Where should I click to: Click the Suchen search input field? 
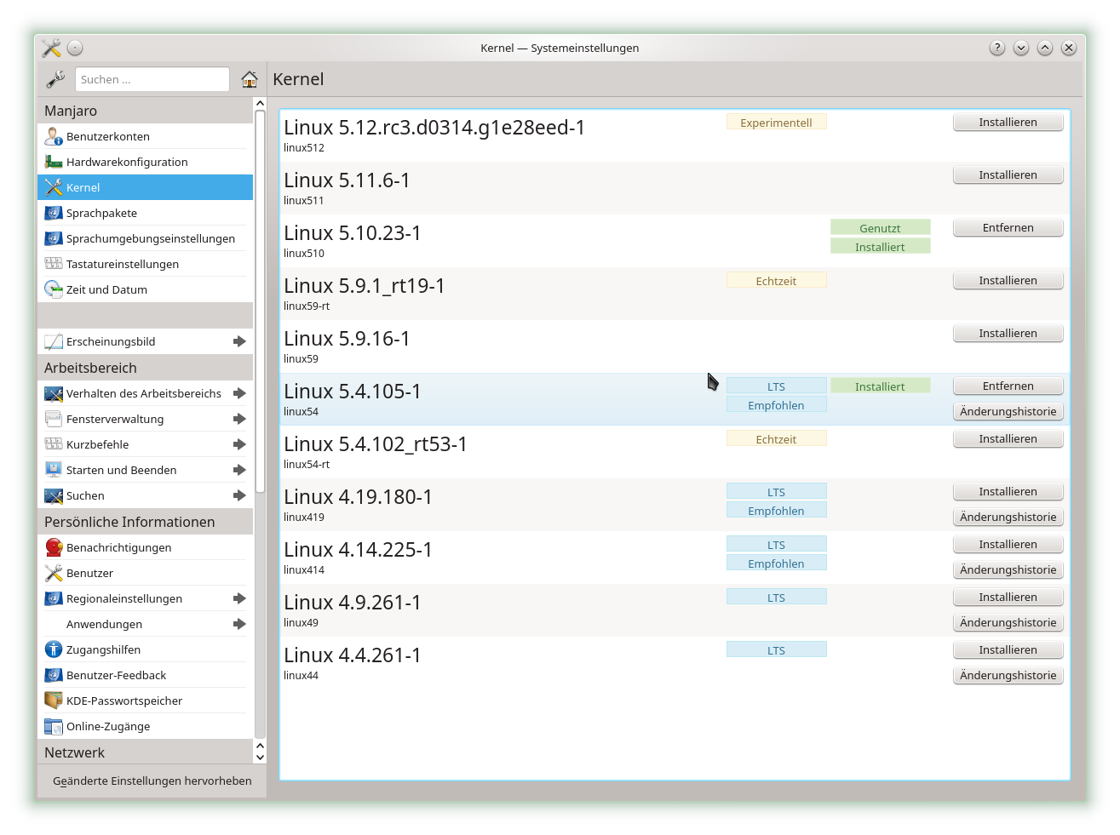152,79
